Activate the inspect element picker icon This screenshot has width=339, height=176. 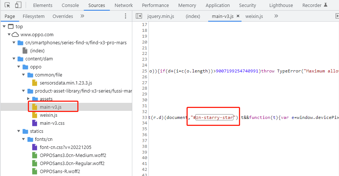click(7, 5)
